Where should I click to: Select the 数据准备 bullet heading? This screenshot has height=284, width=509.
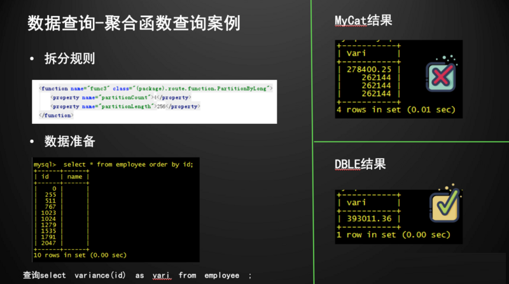pyautogui.click(x=69, y=141)
